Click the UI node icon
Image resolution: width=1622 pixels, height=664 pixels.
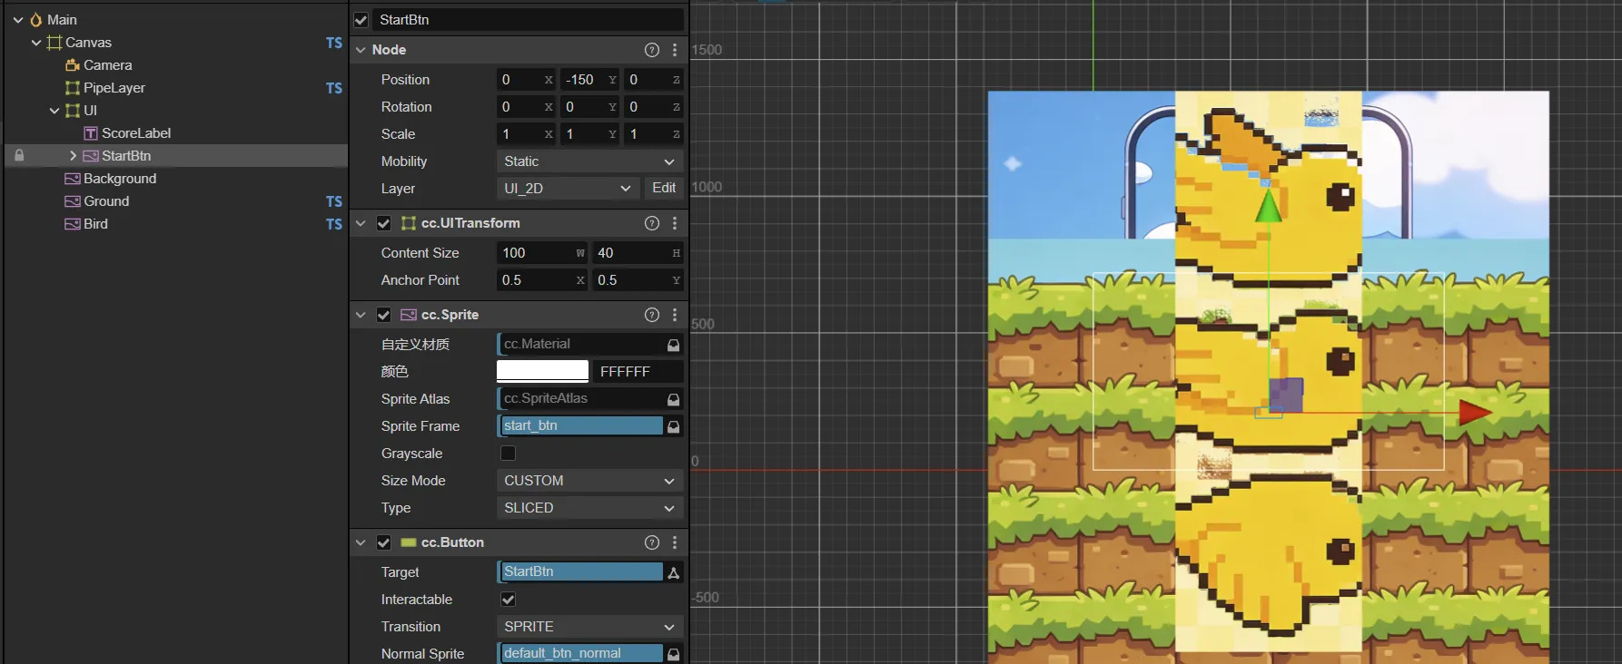click(73, 111)
